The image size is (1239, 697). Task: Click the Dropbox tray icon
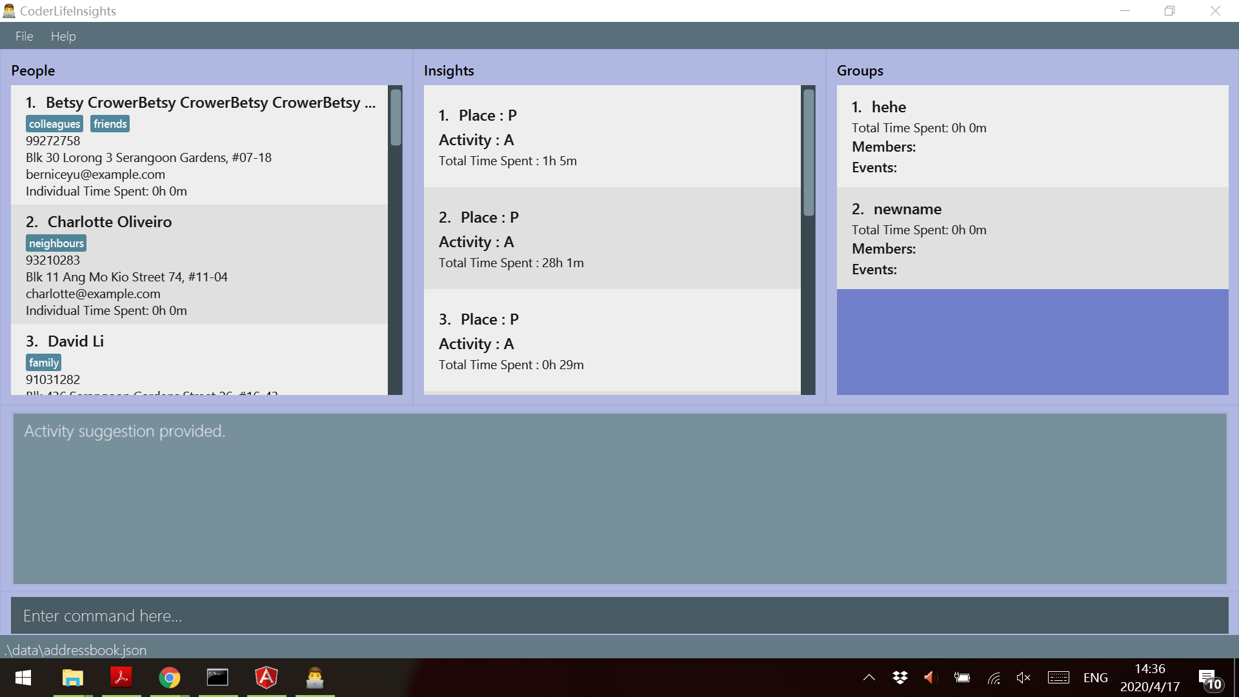[x=900, y=678]
